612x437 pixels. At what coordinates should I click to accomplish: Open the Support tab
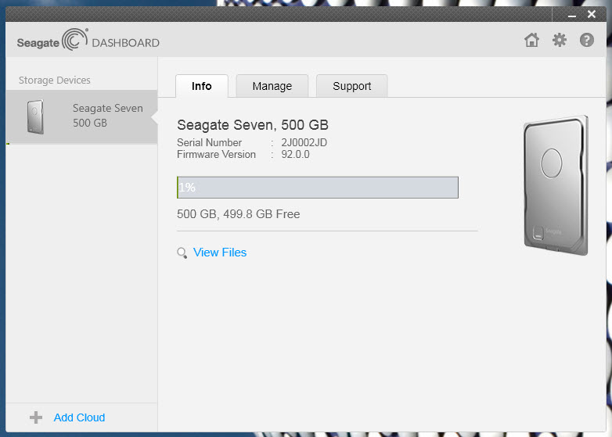click(x=351, y=86)
